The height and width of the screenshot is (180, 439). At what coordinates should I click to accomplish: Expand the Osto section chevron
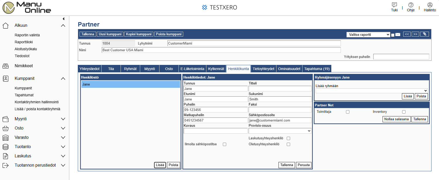[x=63, y=128]
